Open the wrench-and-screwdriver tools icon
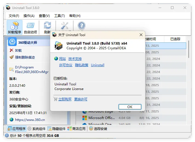 tap(65, 26)
